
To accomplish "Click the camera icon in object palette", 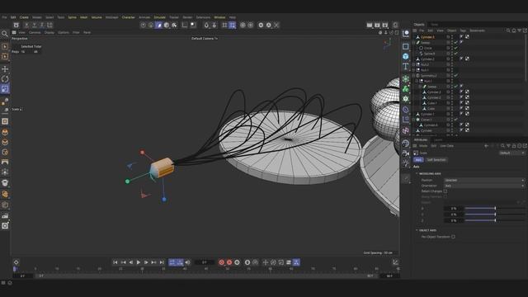I will 406,153.
